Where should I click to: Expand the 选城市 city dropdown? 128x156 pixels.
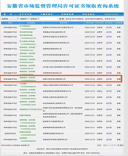24,19
